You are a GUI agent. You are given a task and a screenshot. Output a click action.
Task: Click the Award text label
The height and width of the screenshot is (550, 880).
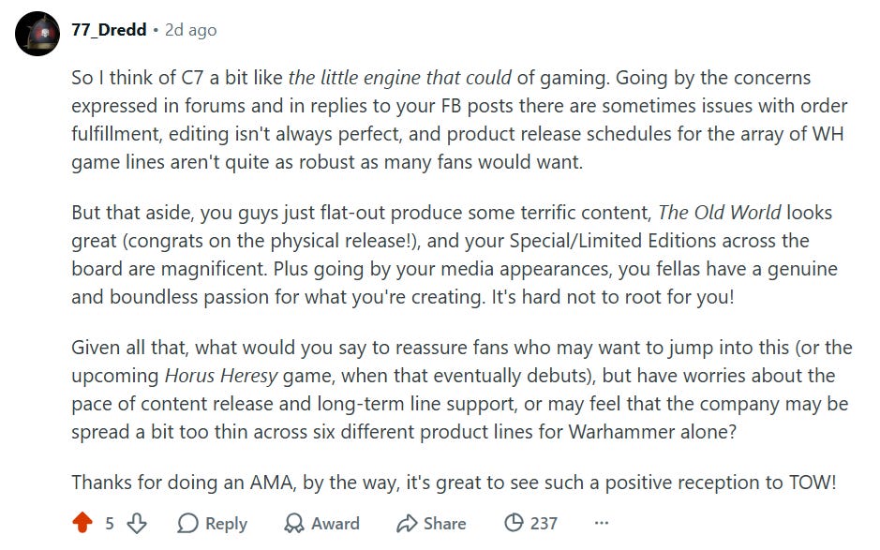(336, 524)
